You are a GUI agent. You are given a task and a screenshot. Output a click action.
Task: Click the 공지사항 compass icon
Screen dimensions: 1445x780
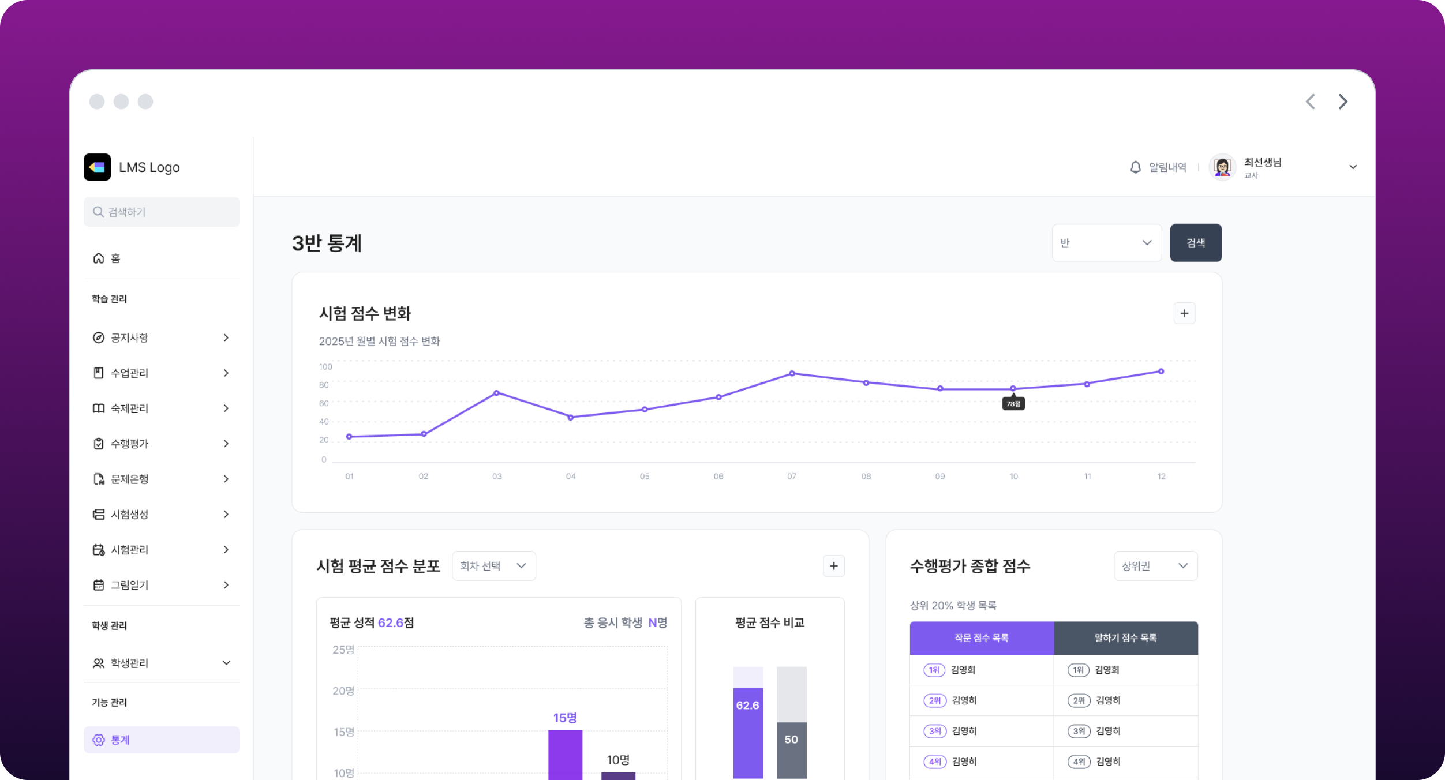tap(99, 338)
